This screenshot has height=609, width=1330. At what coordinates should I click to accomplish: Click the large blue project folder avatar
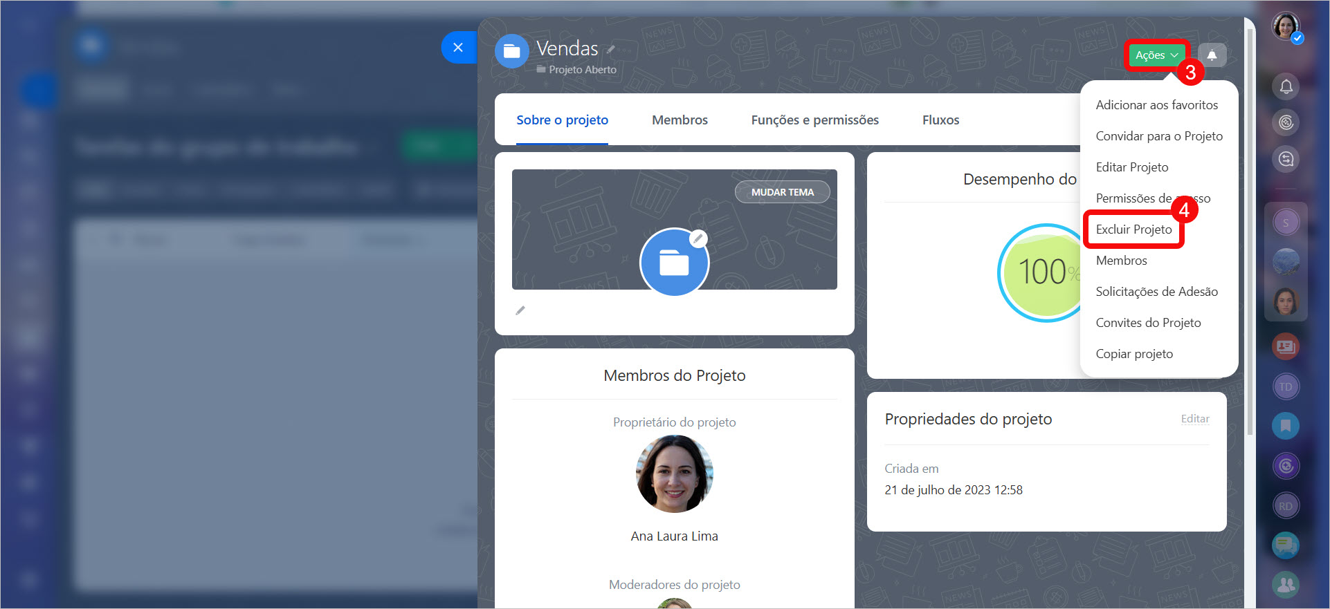click(x=674, y=263)
